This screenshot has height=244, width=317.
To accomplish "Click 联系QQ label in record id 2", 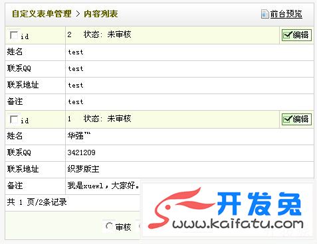I will [19, 68].
